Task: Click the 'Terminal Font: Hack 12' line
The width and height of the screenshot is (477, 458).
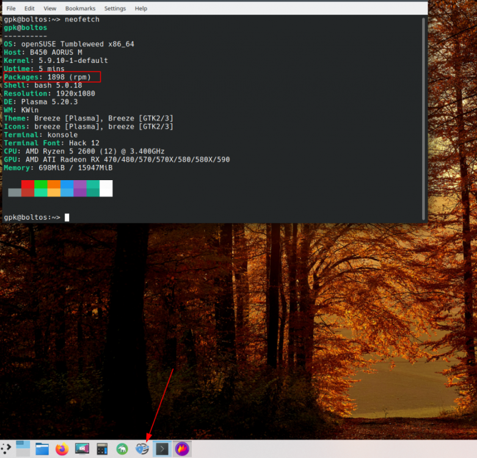Action: pos(52,143)
